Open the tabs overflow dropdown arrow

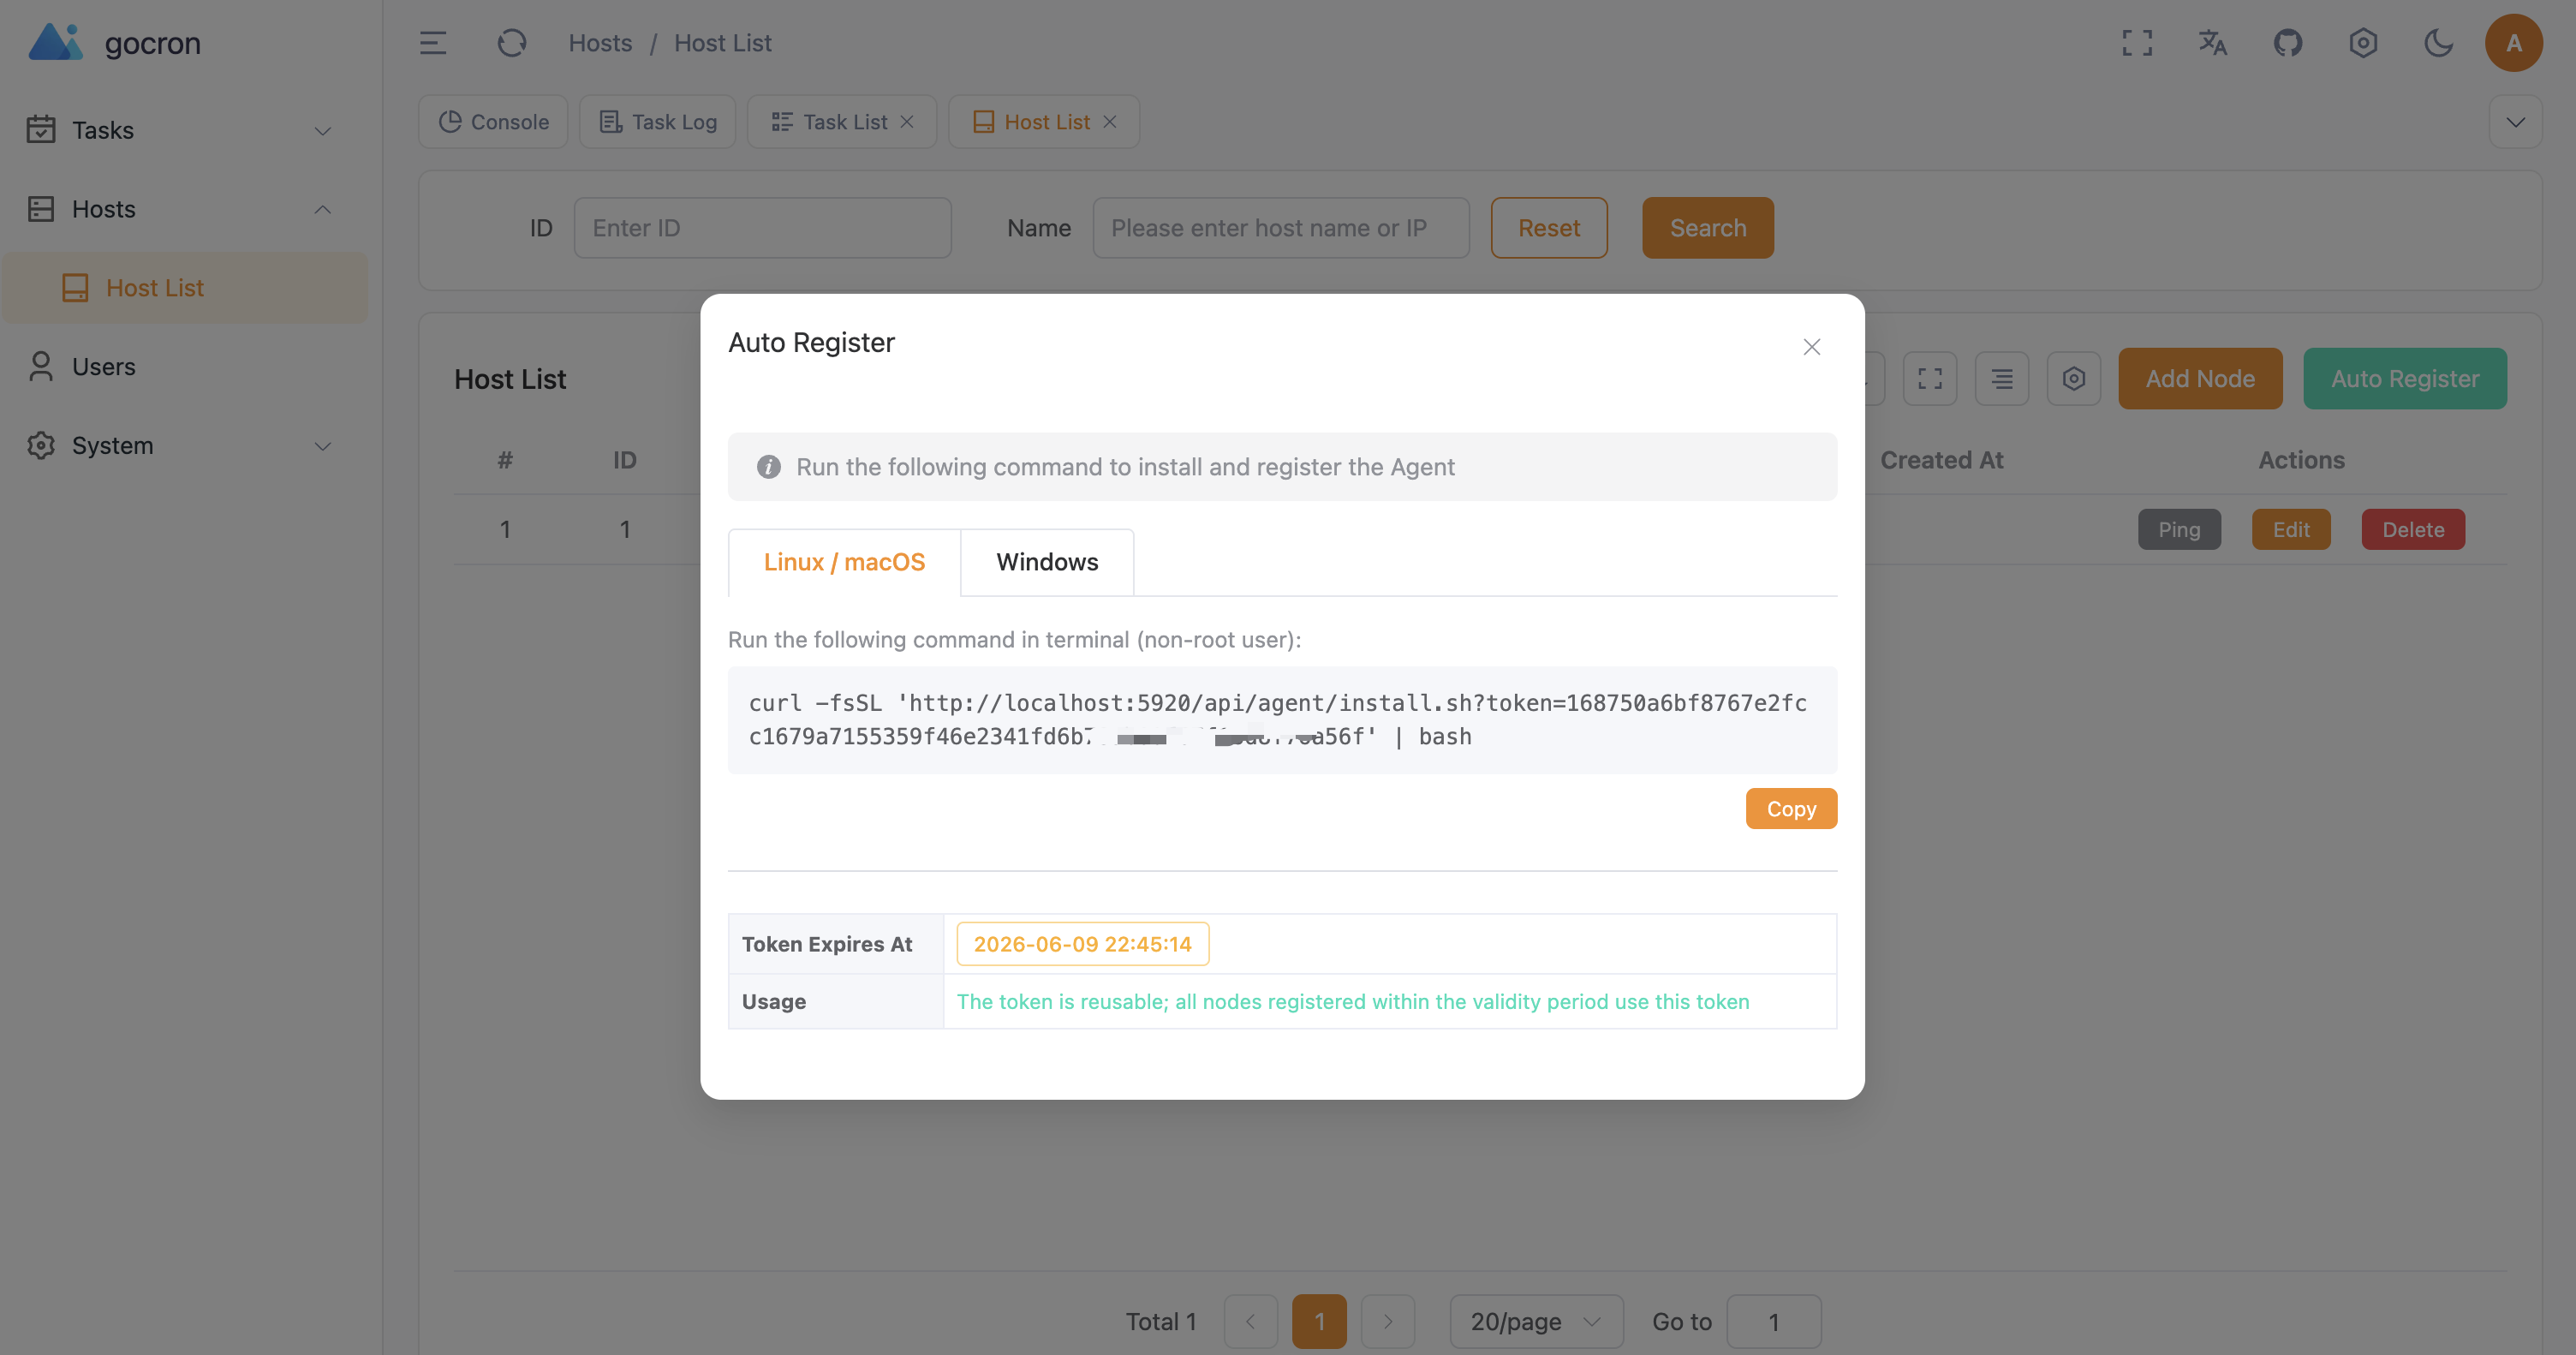(2516, 122)
